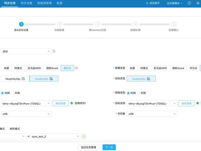Open target 字符集 utf8 dropdown

click(x=152, y=114)
